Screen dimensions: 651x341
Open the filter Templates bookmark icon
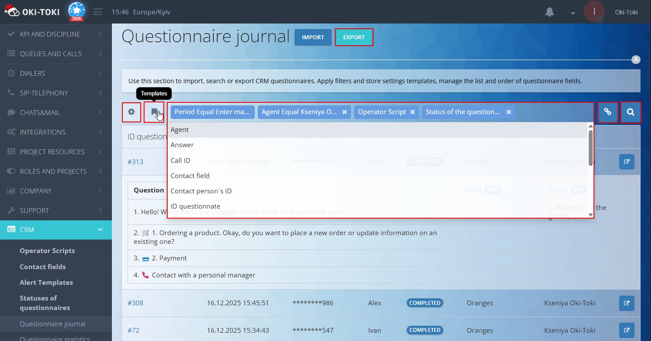tap(154, 112)
